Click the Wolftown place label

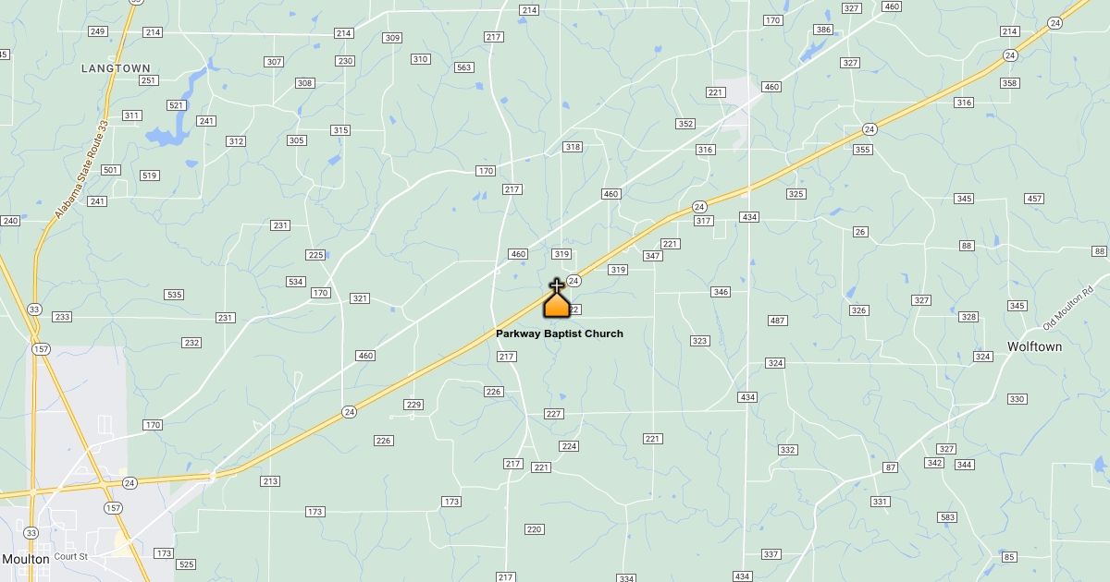click(1034, 346)
